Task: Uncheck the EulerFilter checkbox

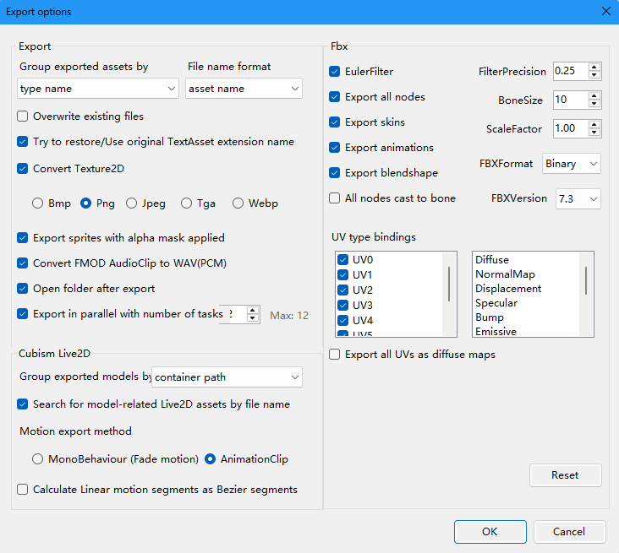Action: [335, 72]
